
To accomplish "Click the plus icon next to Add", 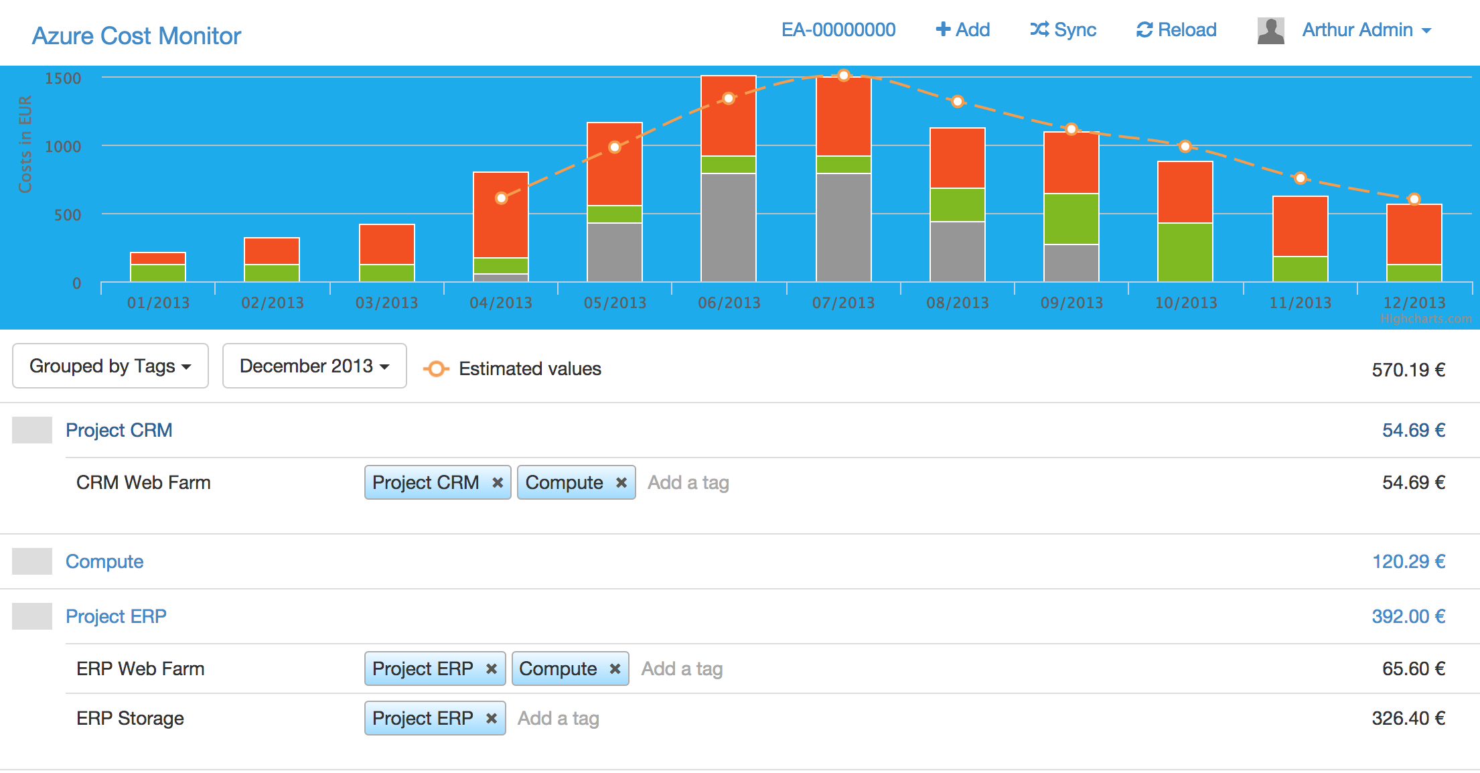I will [x=943, y=29].
